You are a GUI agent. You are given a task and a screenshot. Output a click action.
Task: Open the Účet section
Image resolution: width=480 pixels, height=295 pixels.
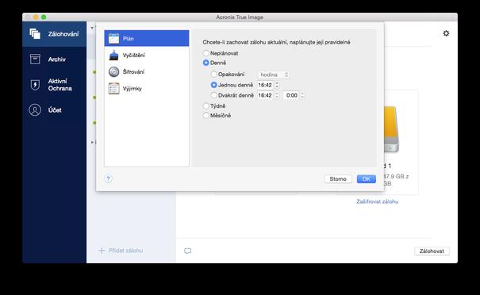(54, 110)
